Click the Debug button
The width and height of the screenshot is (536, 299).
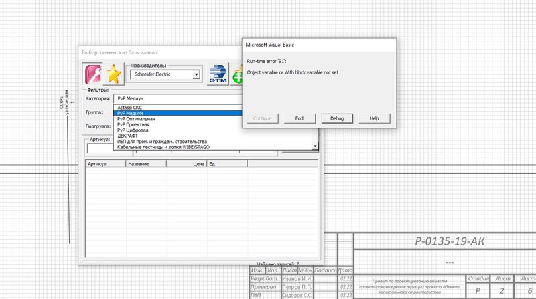(x=337, y=118)
